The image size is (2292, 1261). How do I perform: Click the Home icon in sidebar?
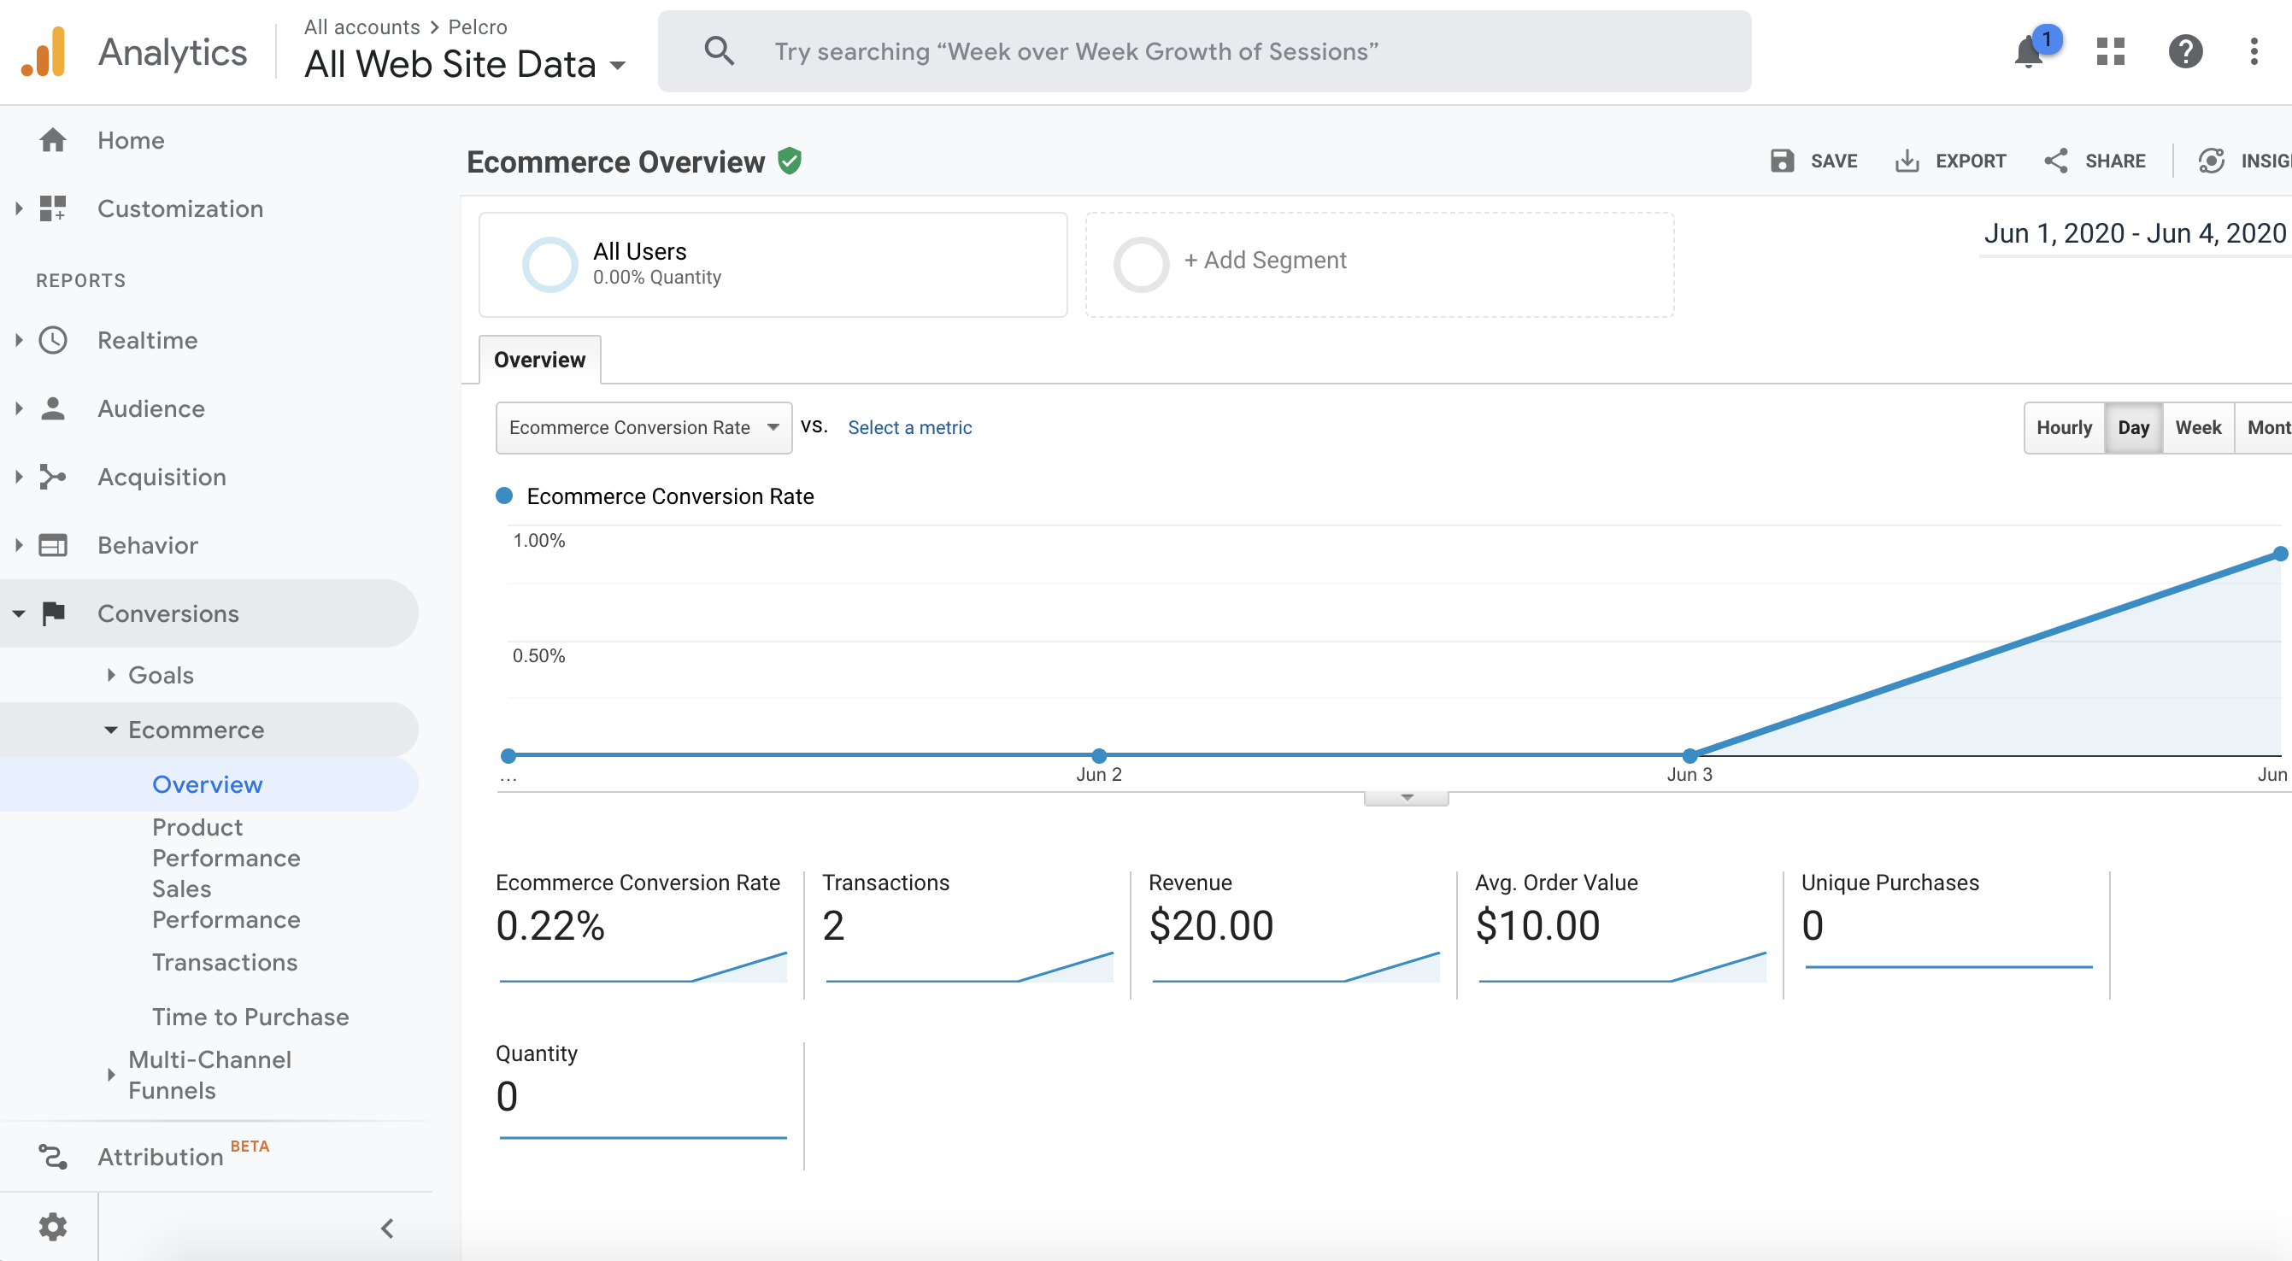(53, 140)
